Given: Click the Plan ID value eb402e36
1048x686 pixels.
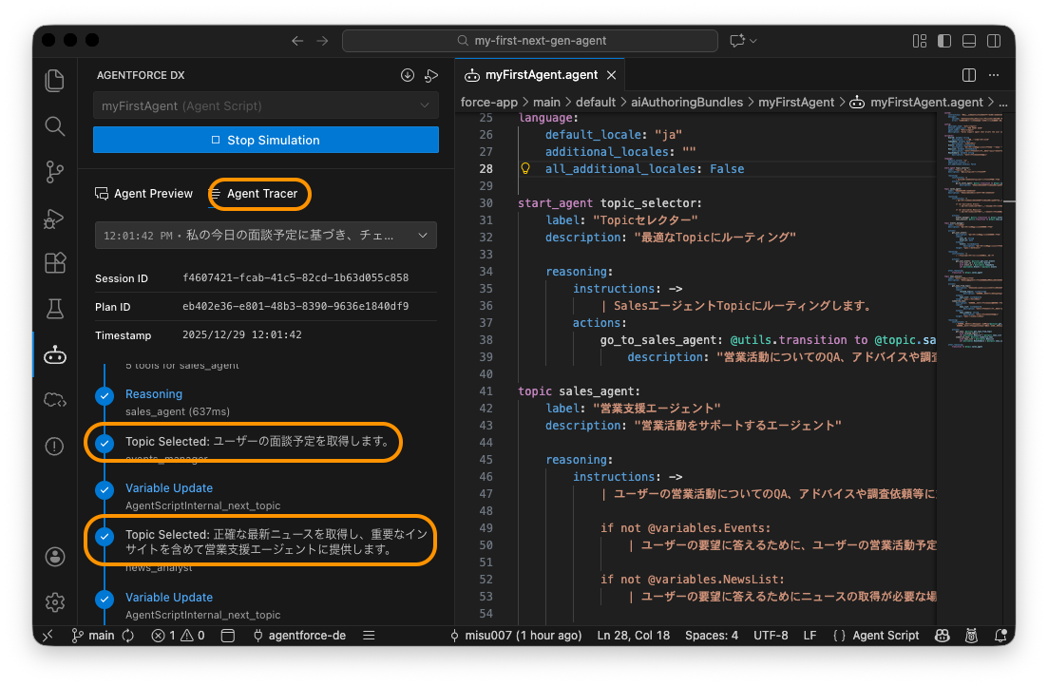Looking at the screenshot, I should 295,306.
